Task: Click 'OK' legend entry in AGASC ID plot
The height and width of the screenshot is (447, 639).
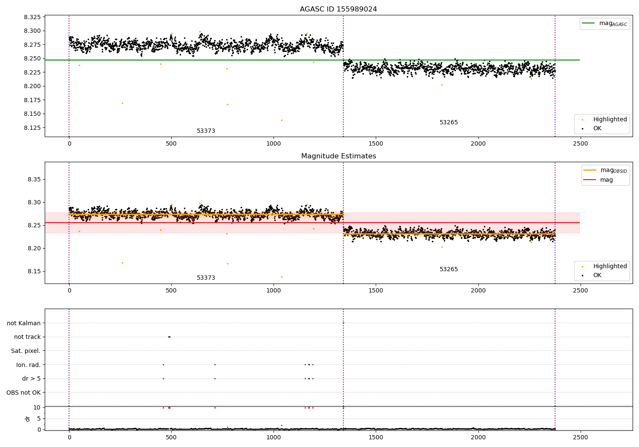Action: pos(592,129)
